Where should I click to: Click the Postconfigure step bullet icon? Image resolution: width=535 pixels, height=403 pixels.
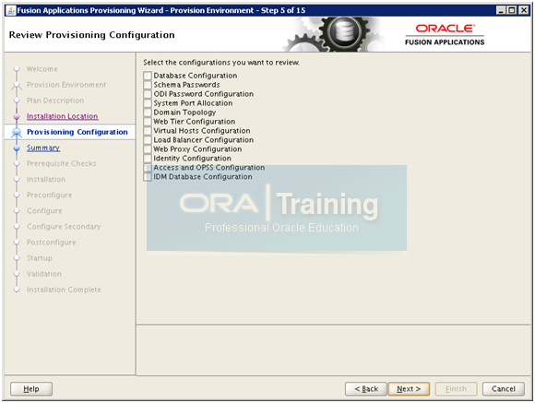click(x=17, y=243)
